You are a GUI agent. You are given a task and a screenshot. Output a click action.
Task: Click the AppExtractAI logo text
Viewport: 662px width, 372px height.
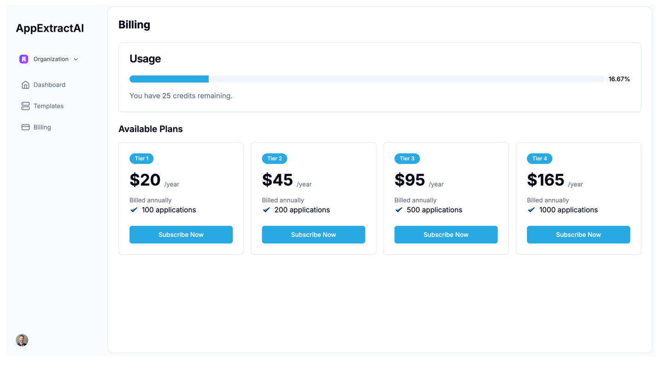[x=50, y=28]
